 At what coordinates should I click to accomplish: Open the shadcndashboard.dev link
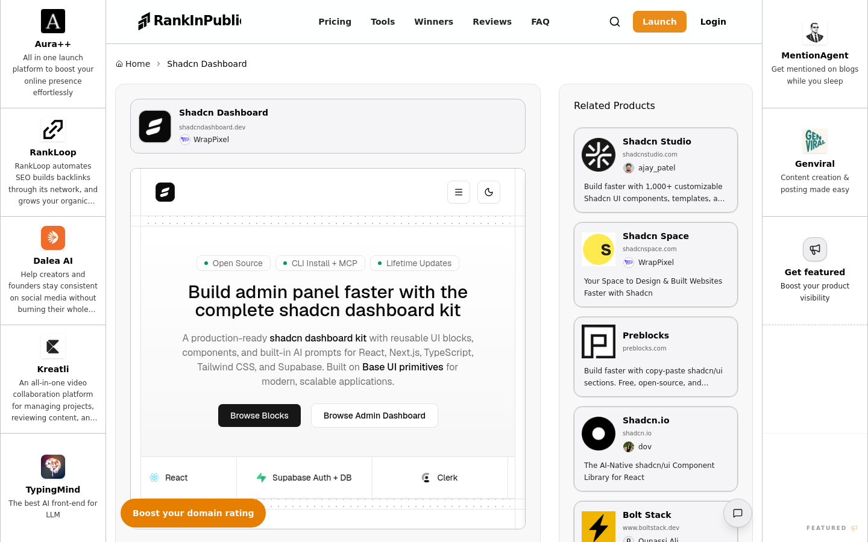[x=212, y=127]
